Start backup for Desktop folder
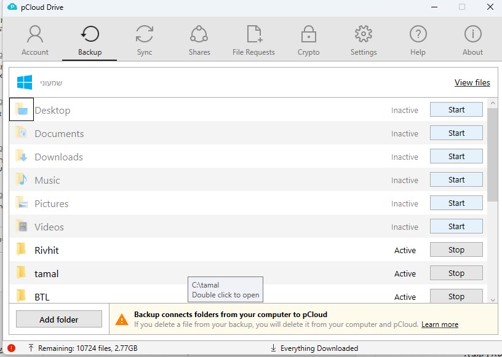This screenshot has width=502, height=357. pos(456,110)
